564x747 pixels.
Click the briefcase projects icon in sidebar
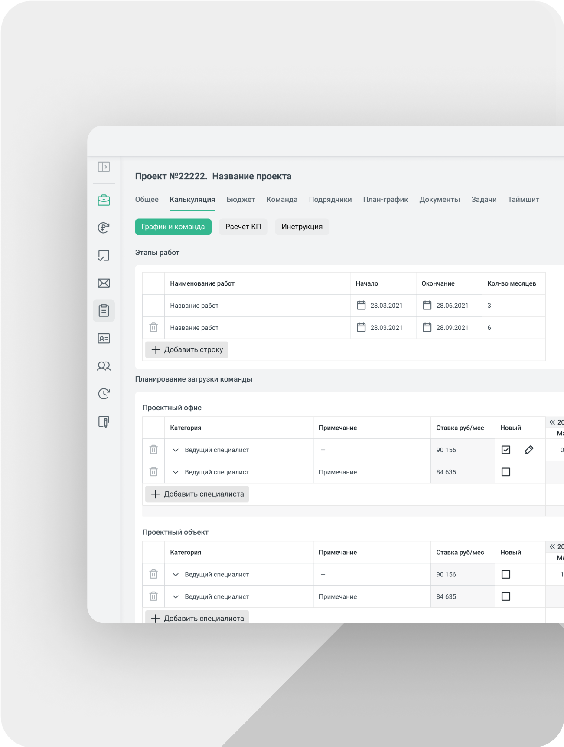[x=104, y=200]
